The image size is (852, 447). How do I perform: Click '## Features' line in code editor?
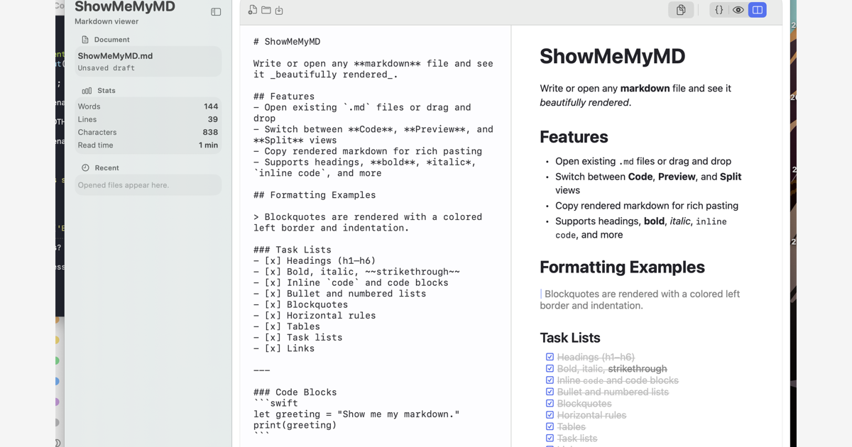(x=284, y=96)
